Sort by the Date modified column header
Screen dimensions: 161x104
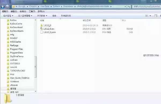pos(87,20)
